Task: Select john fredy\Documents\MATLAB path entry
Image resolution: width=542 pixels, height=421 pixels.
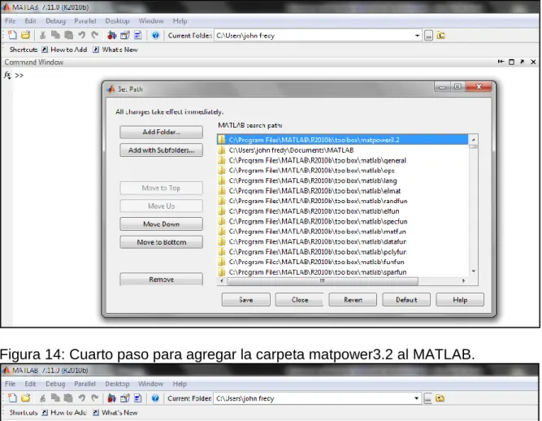Action: 342,150
